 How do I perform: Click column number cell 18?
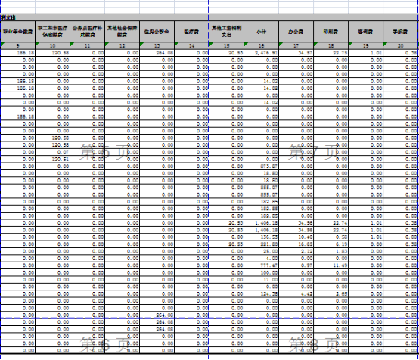pos(331,45)
